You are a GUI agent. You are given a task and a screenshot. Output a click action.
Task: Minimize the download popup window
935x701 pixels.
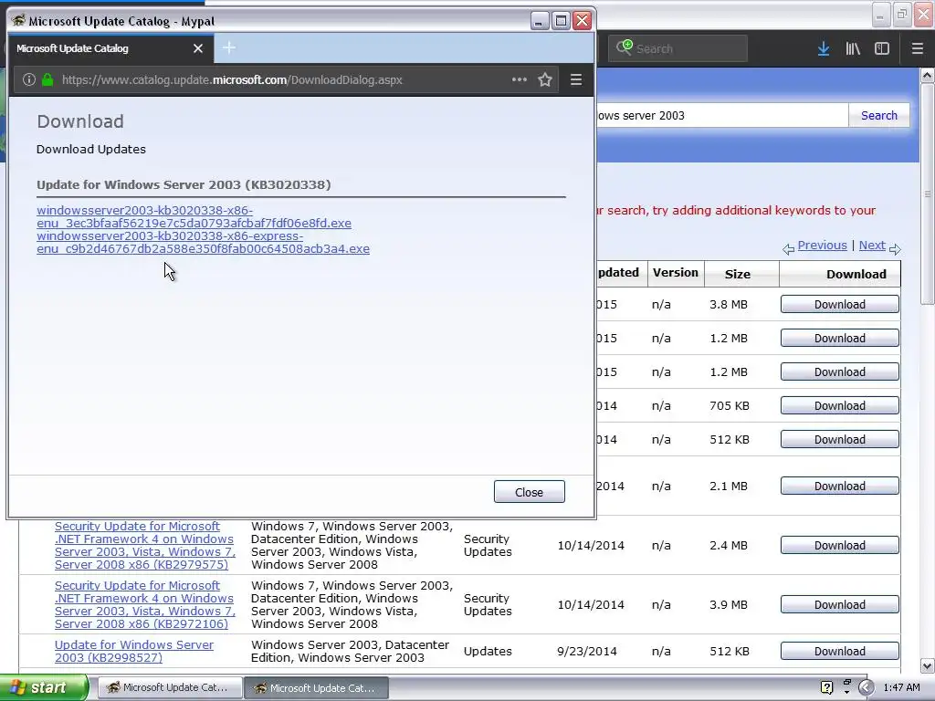coord(539,22)
